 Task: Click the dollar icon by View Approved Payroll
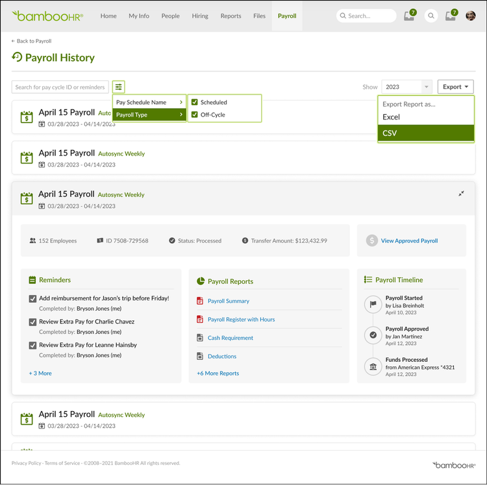click(x=371, y=241)
